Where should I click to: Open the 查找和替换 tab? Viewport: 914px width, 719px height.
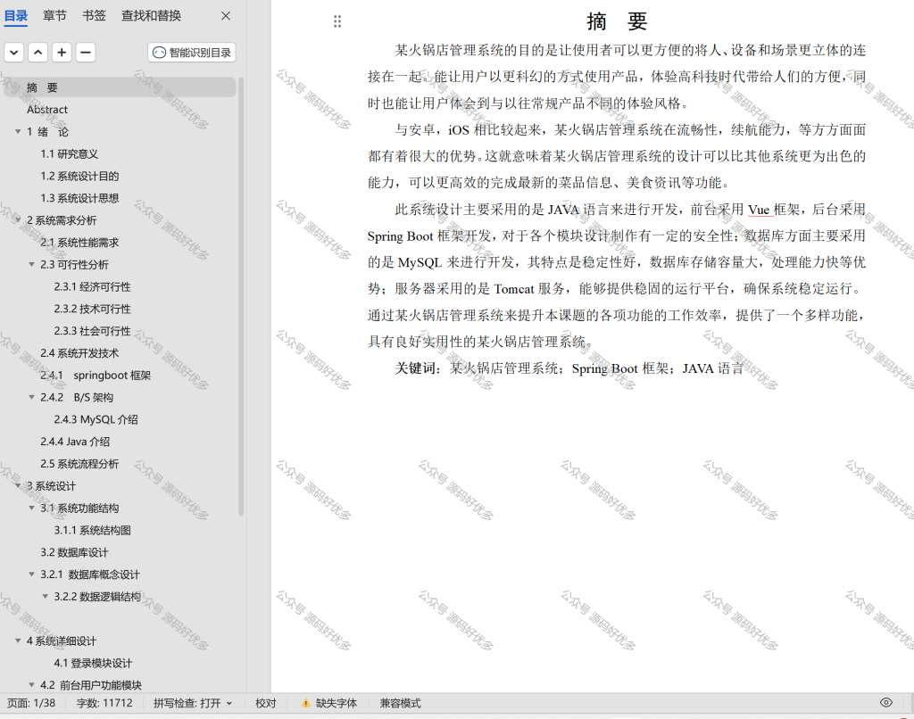point(151,16)
